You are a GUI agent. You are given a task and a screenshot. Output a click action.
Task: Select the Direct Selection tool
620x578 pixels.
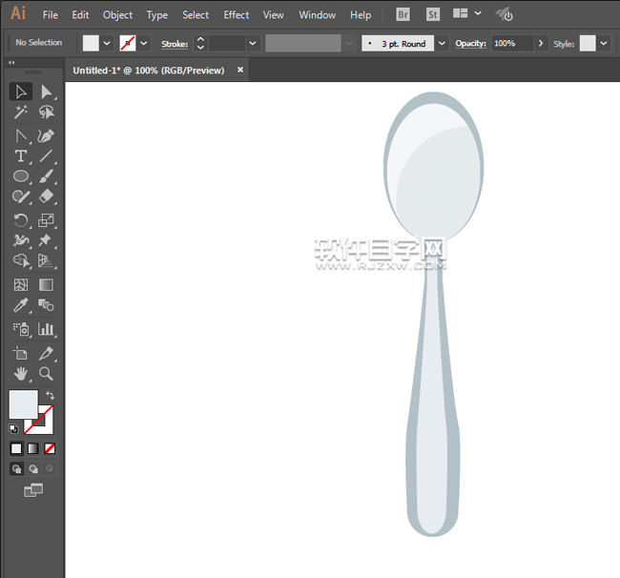coord(46,92)
